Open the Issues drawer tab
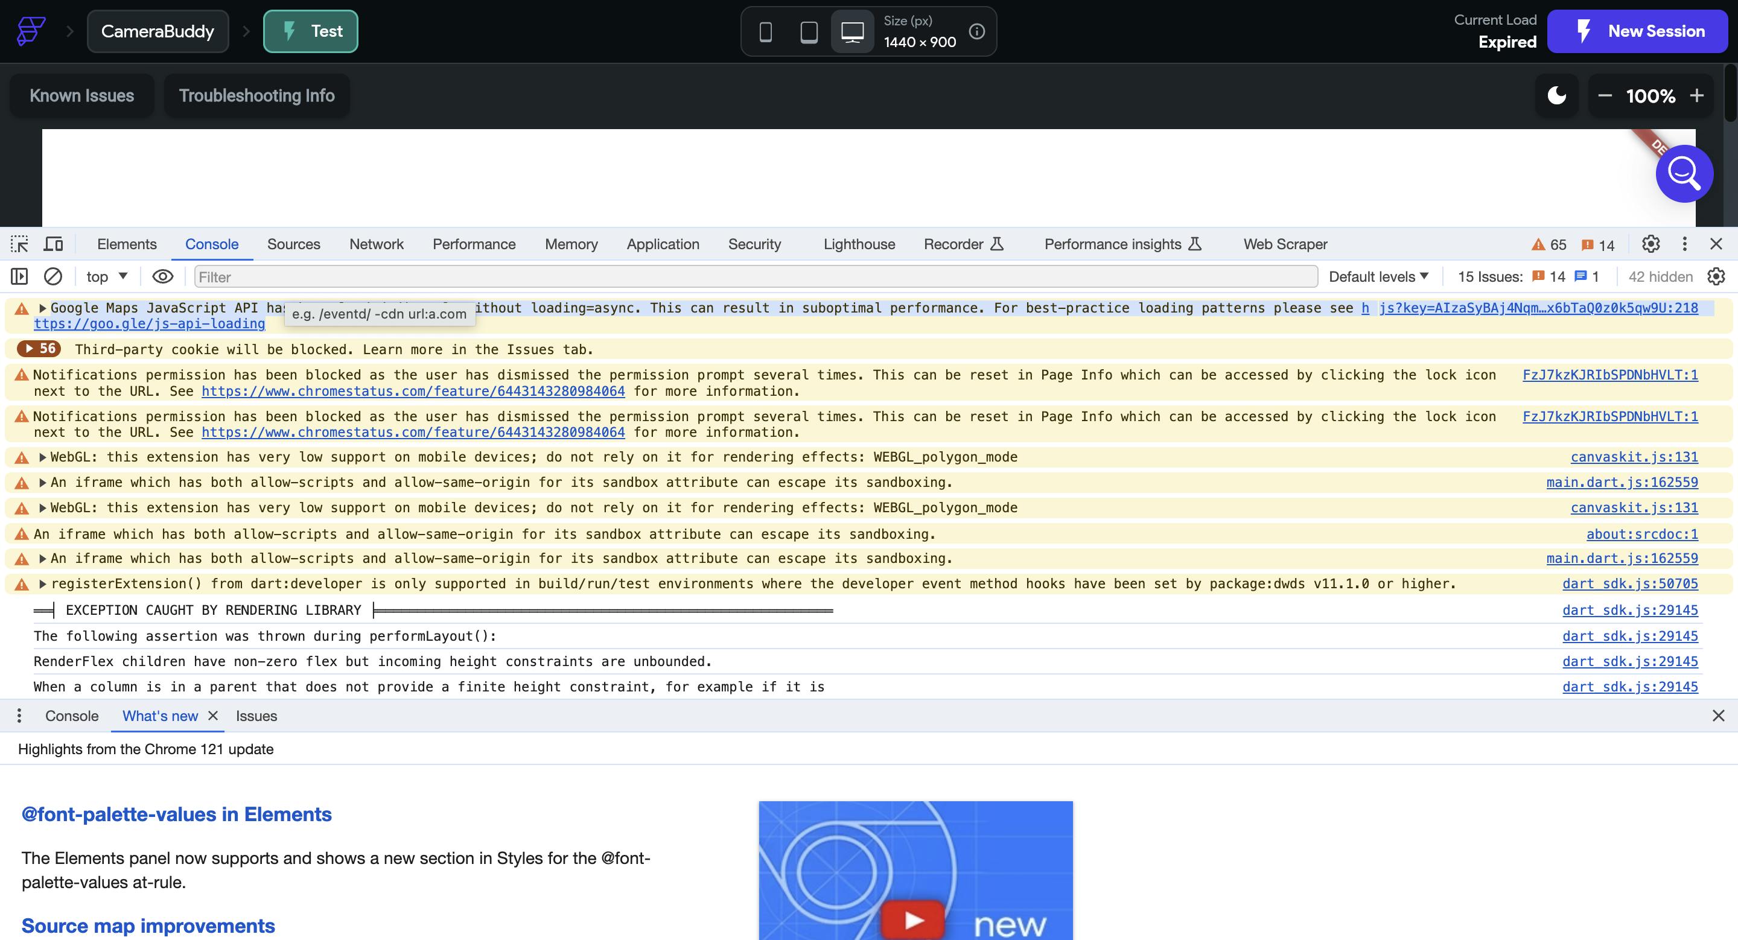Viewport: 1738px width, 940px height. point(256,716)
